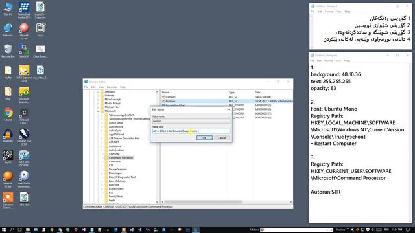
Task: Expand the AuthCookies registry key
Action: coord(102,150)
